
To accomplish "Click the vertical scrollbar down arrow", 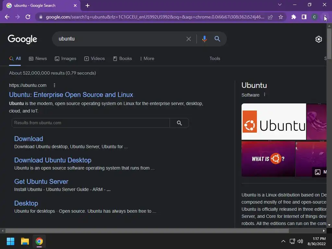I will 329,225.
